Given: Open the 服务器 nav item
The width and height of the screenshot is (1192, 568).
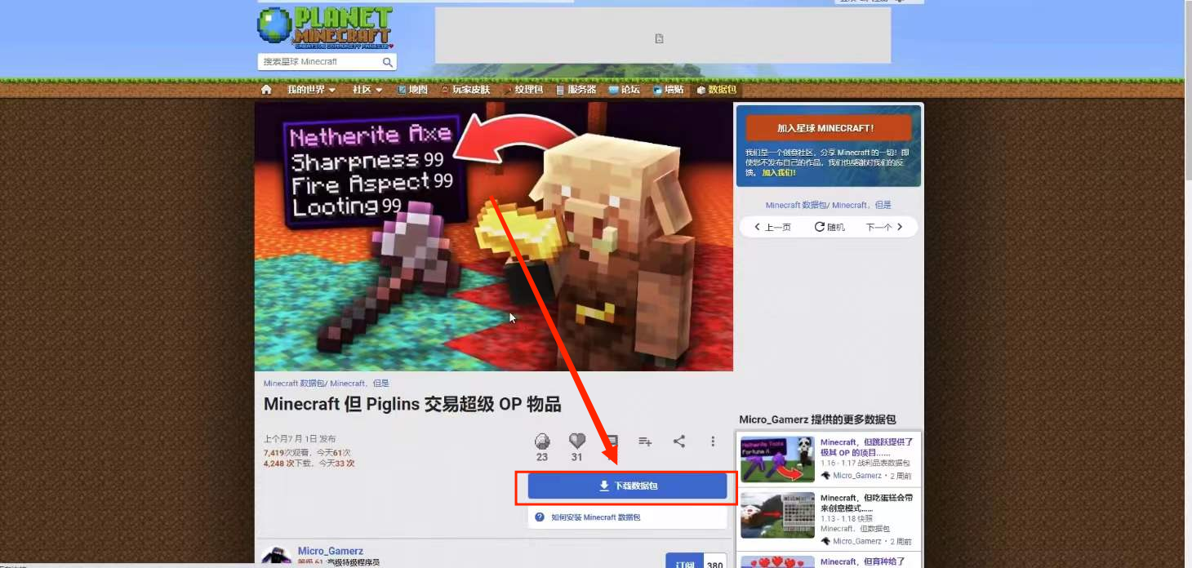Looking at the screenshot, I should coord(576,90).
